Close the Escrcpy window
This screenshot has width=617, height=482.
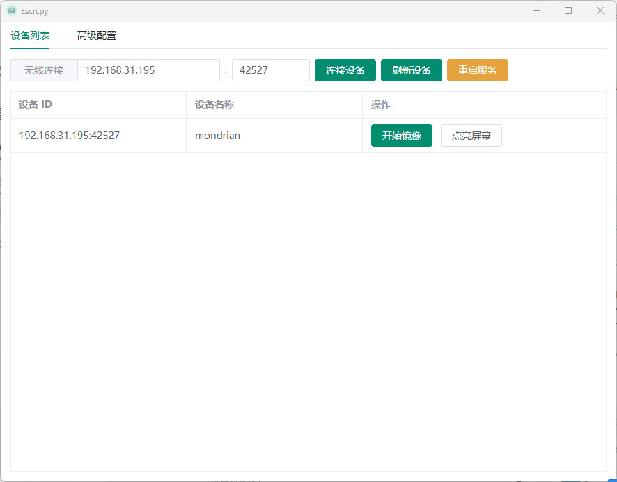point(600,10)
